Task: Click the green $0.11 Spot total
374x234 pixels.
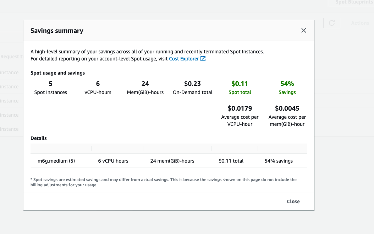Action: [x=240, y=84]
